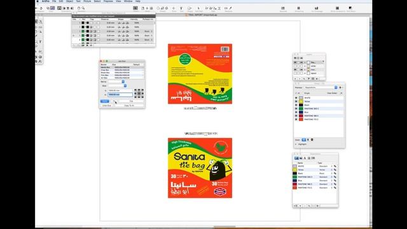Click the highlighted height input field in Job Size

pyautogui.click(x=120, y=95)
